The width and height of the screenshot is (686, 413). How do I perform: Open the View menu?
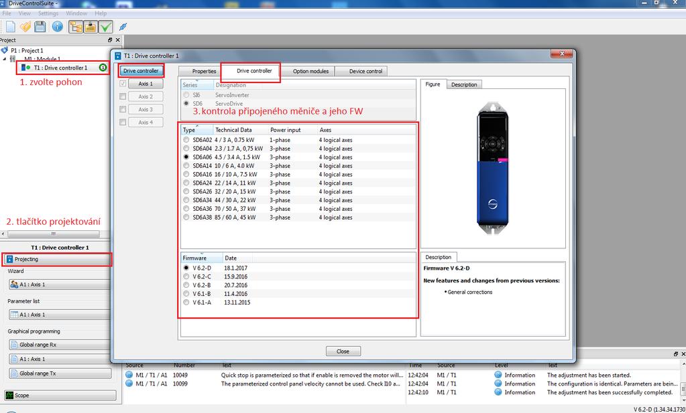pyautogui.click(x=25, y=13)
